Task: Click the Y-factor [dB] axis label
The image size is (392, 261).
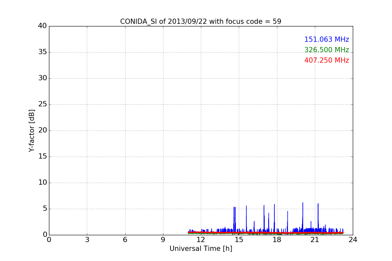Action: (32, 130)
